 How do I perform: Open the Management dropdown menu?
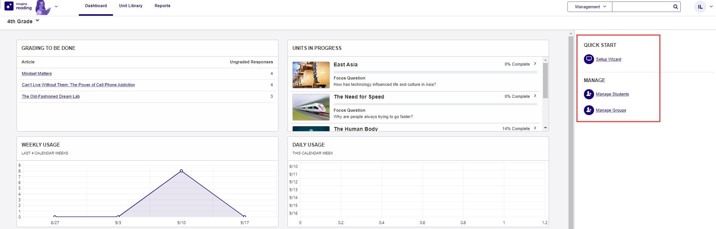pyautogui.click(x=590, y=7)
